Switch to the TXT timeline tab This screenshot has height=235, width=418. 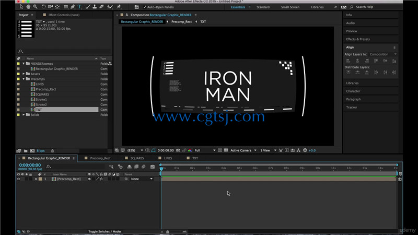point(195,158)
